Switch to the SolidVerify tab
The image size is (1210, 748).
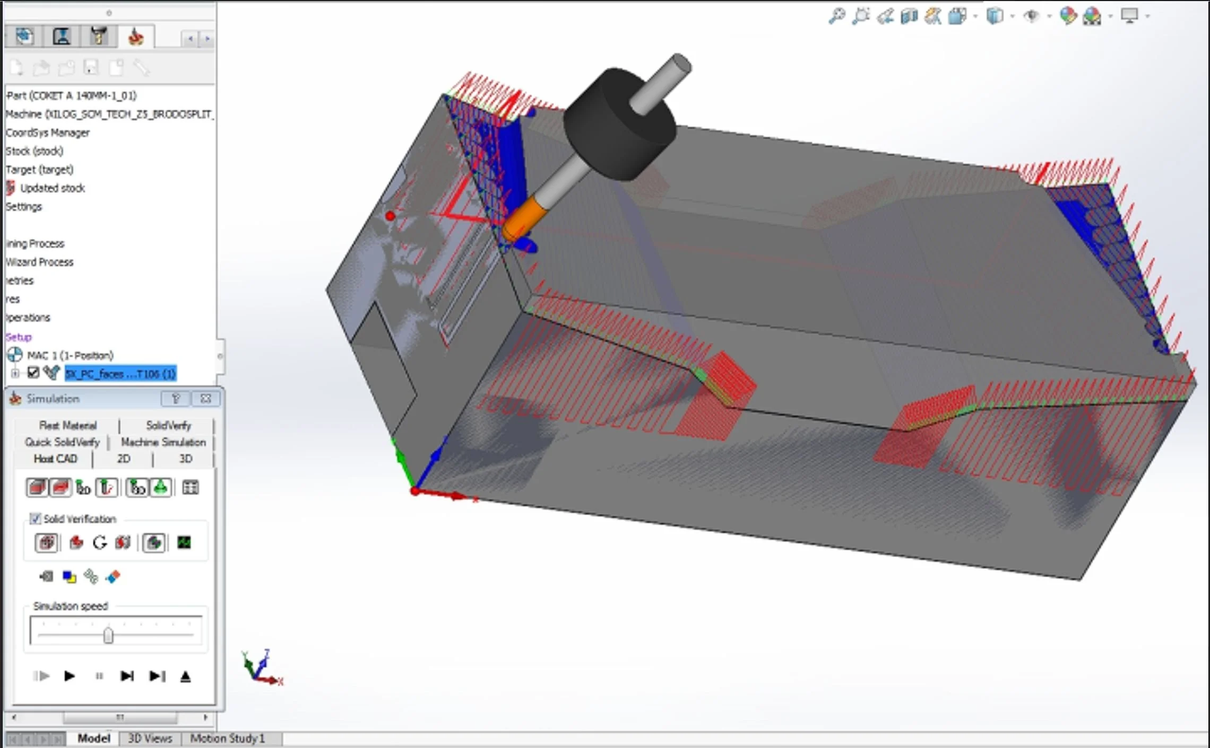point(168,425)
